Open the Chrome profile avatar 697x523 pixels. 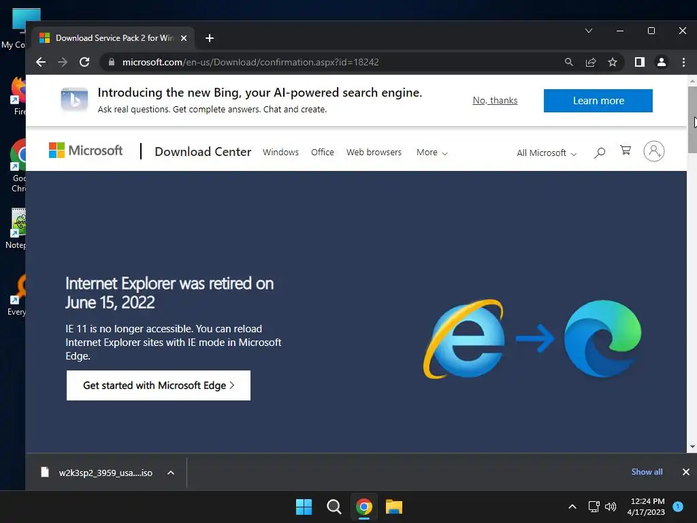click(662, 62)
